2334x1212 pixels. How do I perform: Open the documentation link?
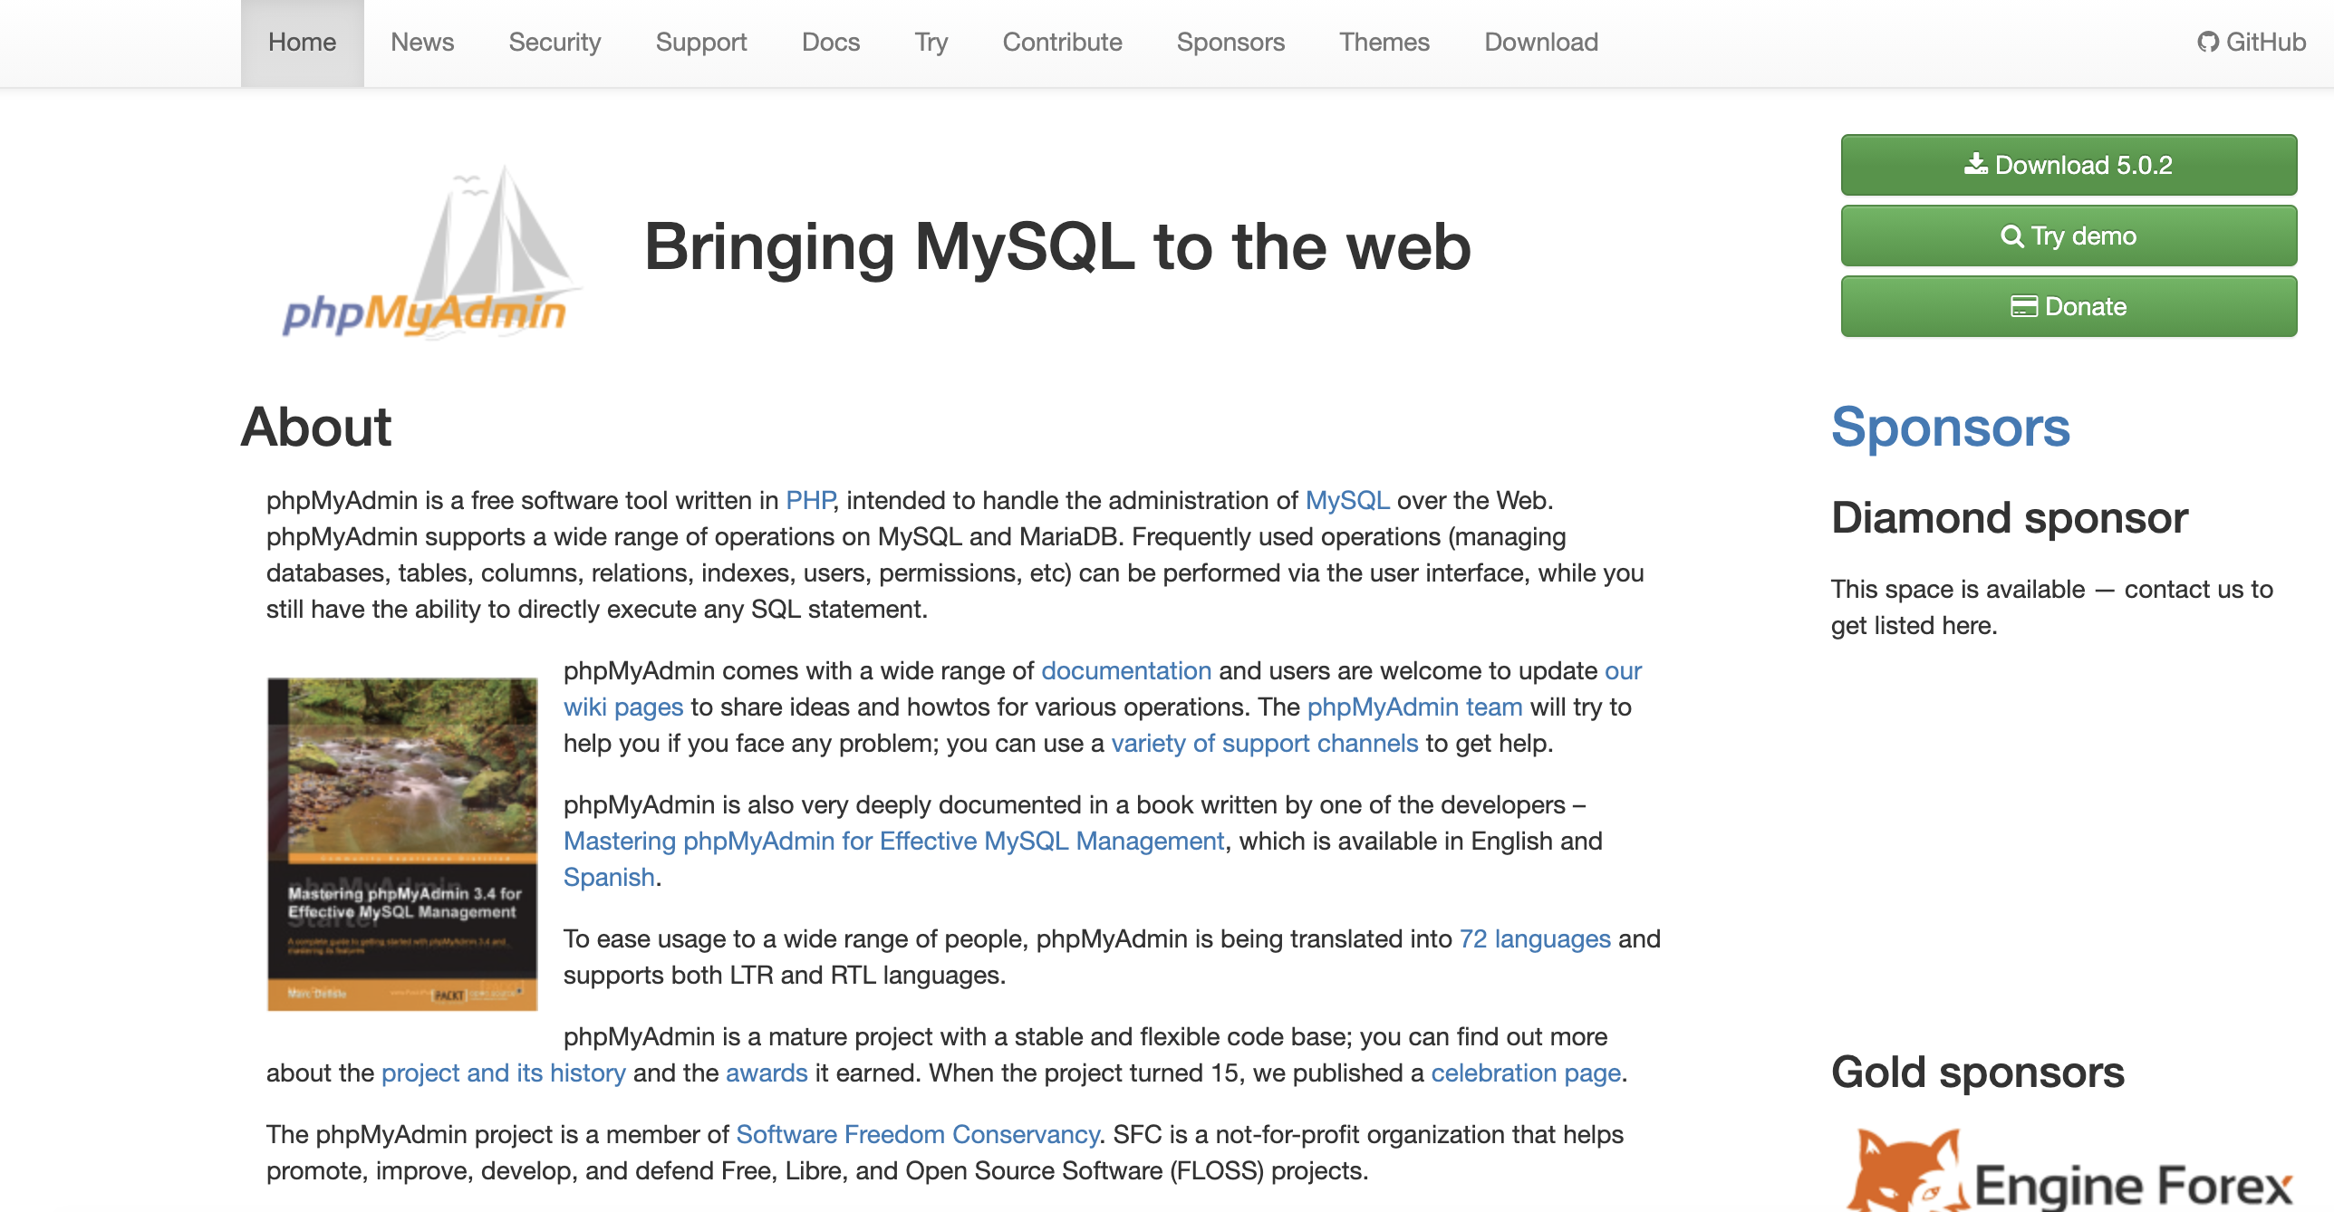point(1126,670)
